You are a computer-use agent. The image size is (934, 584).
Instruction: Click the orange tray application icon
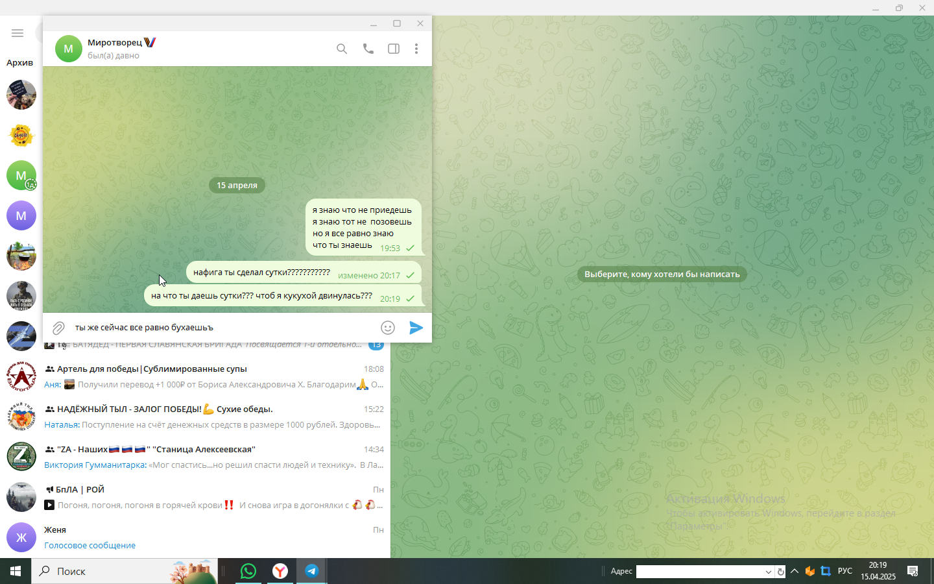[x=810, y=571]
